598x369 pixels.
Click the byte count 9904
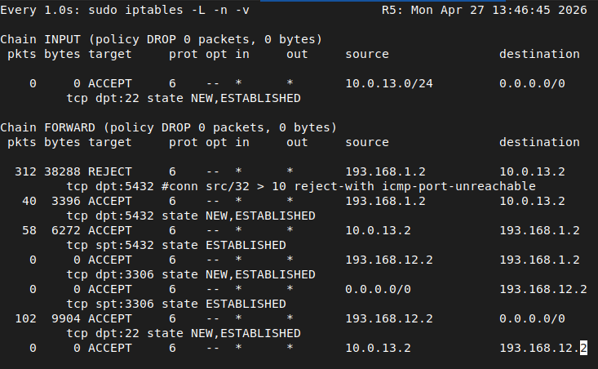66,318
